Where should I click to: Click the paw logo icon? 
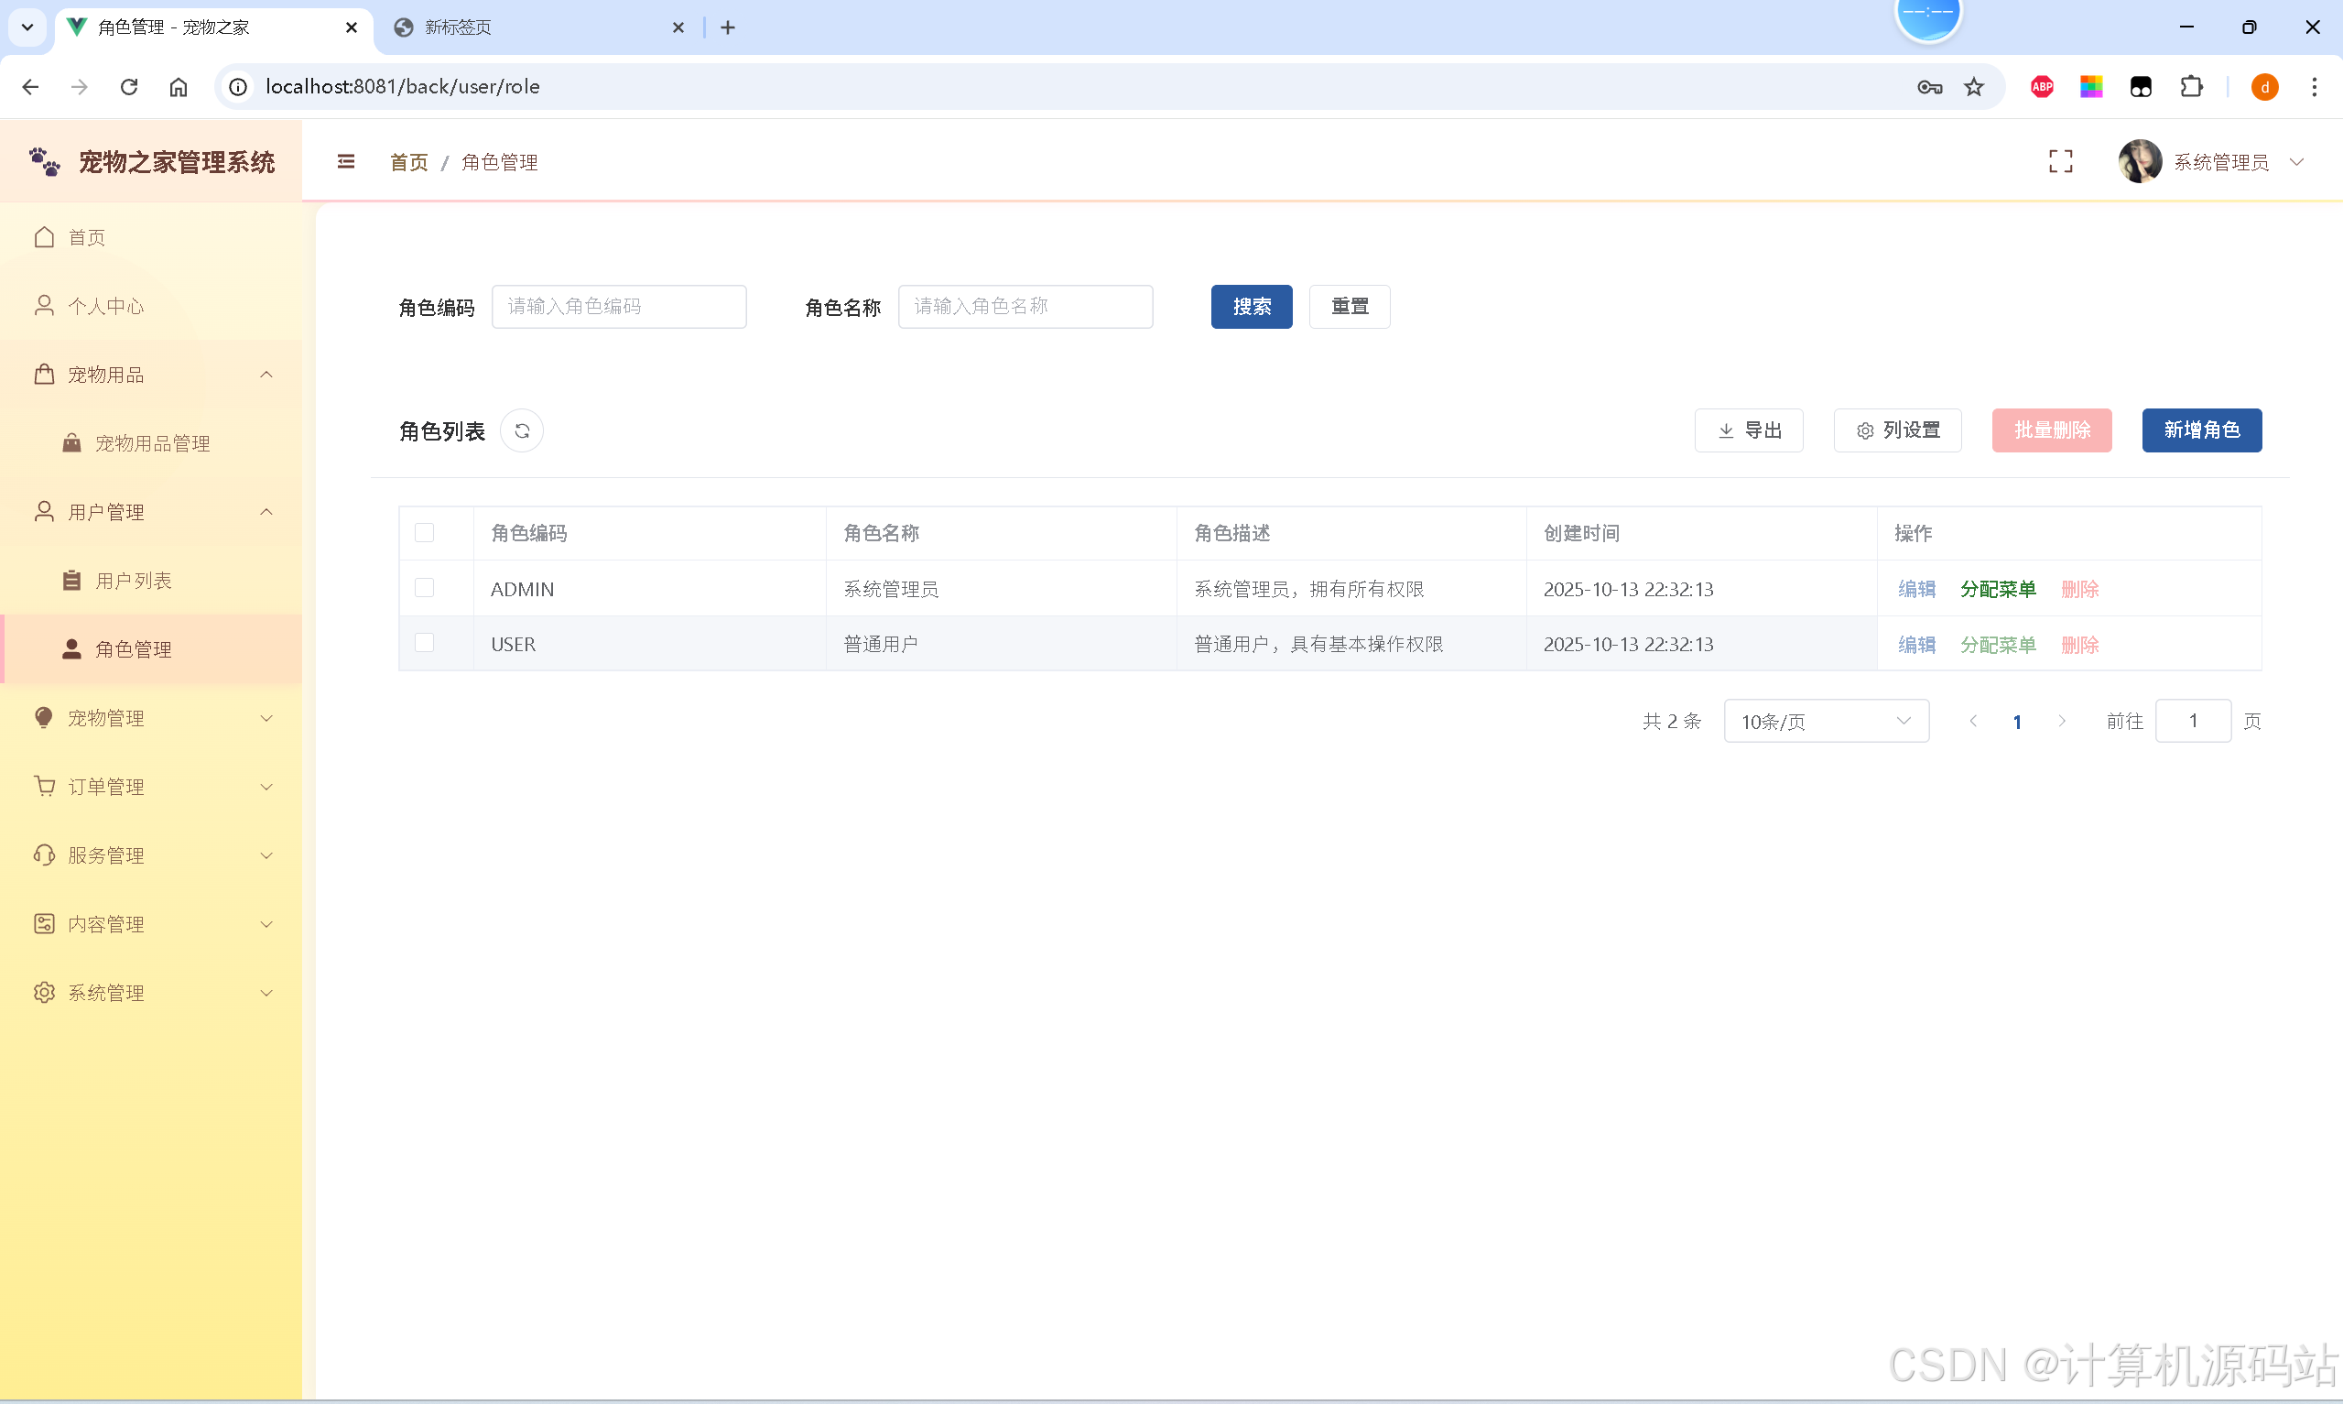point(45,162)
